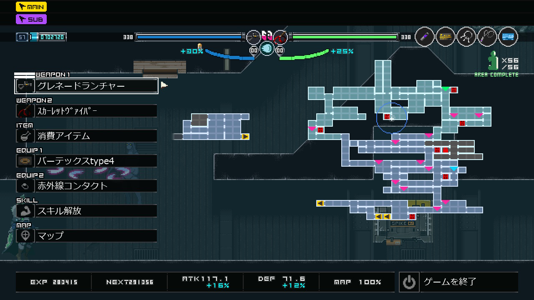The height and width of the screenshot is (300, 534).
Task: Click the yellow exit arrow on small map
Action: click(245, 137)
